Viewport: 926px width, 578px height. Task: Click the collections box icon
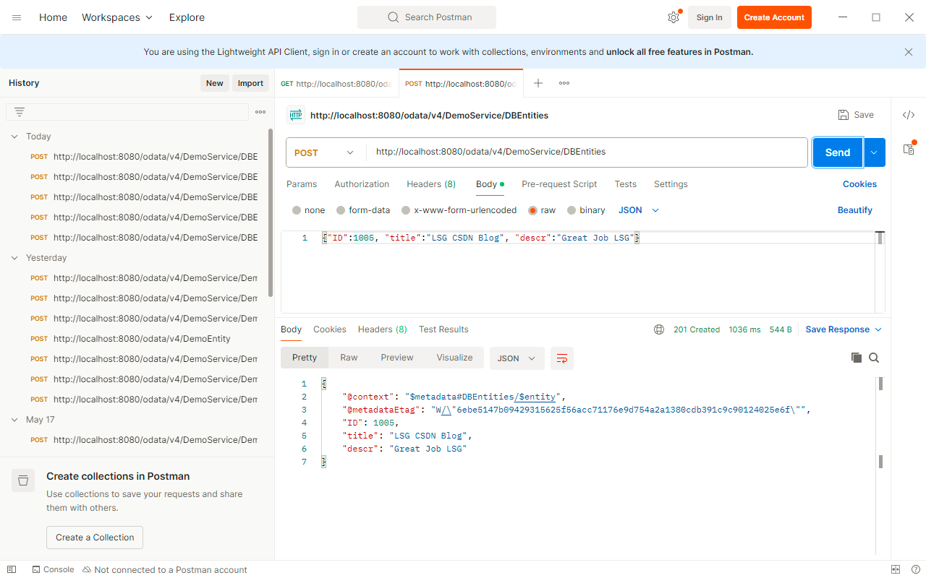[x=23, y=480]
